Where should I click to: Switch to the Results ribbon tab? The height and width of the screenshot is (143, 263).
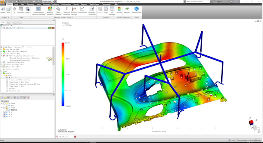coord(76,4)
